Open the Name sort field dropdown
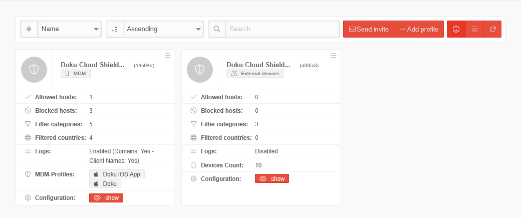The width and height of the screenshot is (521, 218). click(70, 29)
